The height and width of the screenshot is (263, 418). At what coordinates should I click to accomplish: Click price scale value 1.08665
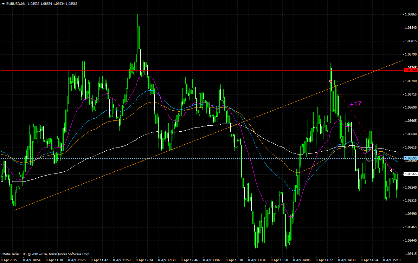pos(411,121)
